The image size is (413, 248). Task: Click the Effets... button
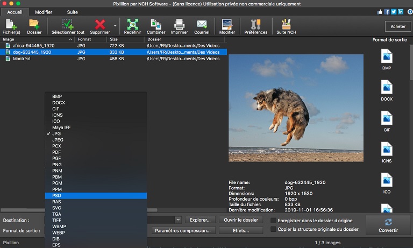click(241, 231)
